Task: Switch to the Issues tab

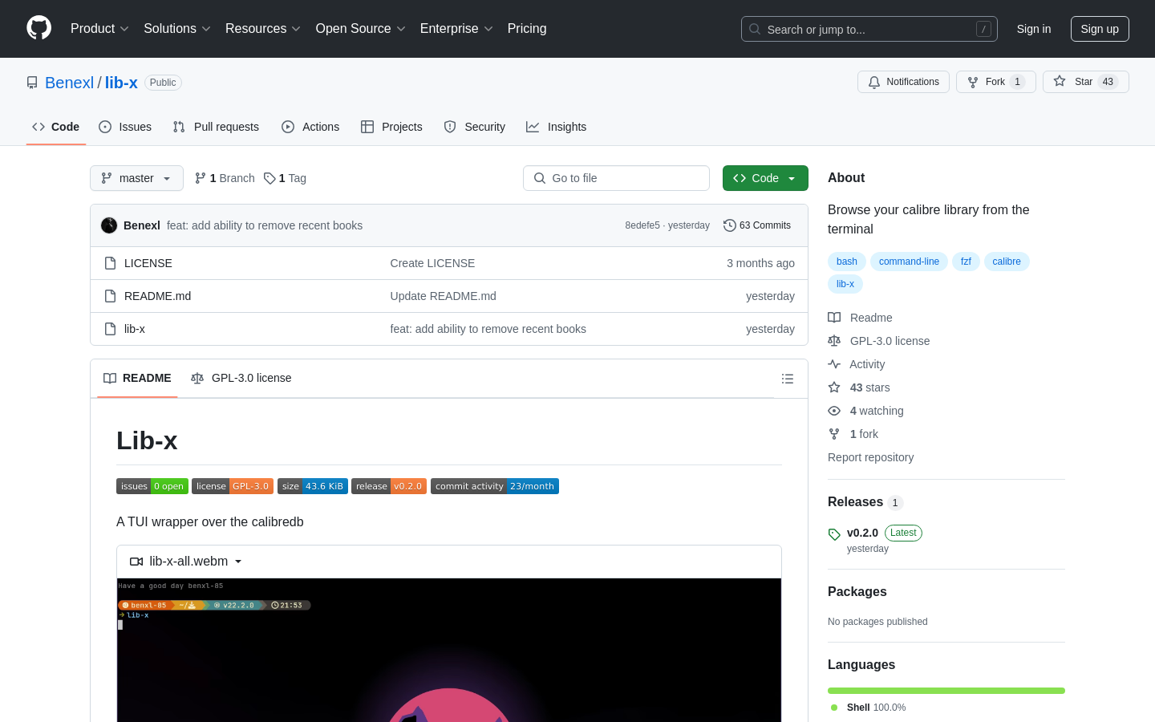Action: point(125,127)
